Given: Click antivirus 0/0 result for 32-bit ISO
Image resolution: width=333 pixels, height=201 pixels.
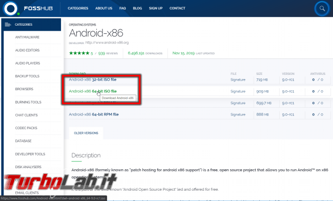Looking at the screenshot, I should [318, 79].
